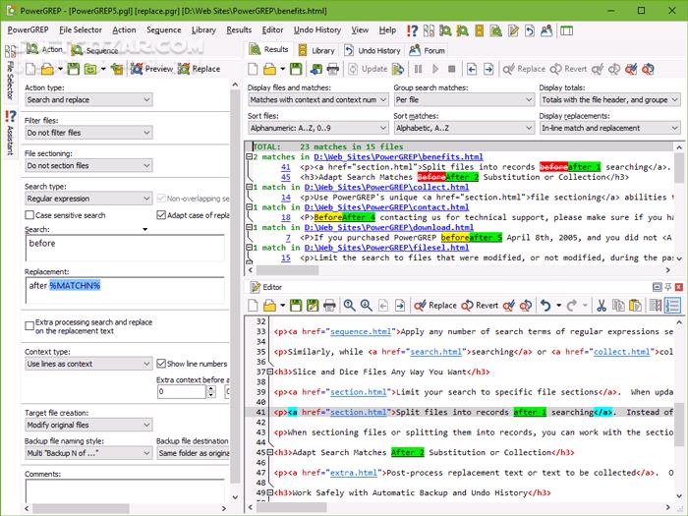Open Action type dropdown
688x516 pixels.
(x=88, y=99)
